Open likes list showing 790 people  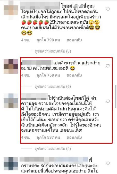coord(48,40)
